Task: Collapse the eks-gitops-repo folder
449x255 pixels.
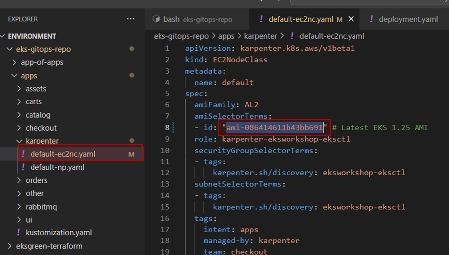Action: click(43, 49)
